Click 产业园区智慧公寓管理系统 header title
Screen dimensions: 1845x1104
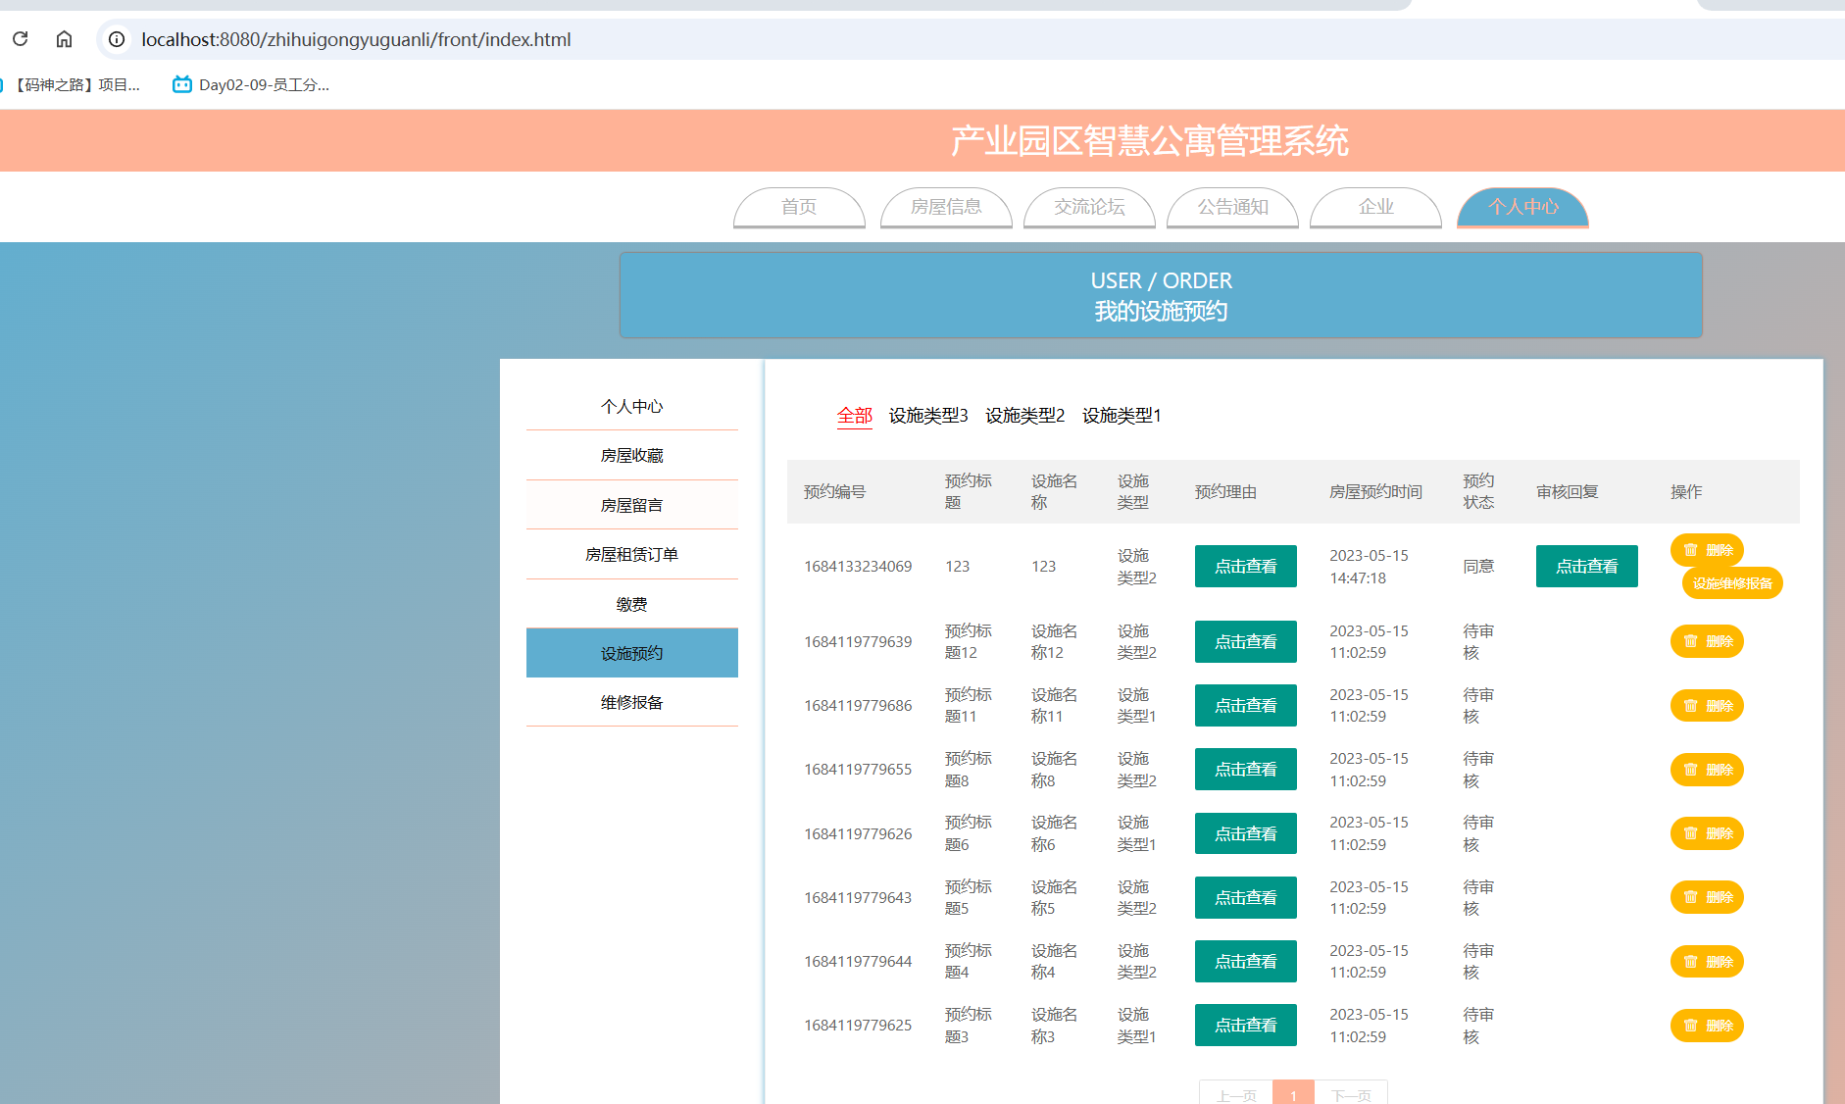[x=1150, y=141]
